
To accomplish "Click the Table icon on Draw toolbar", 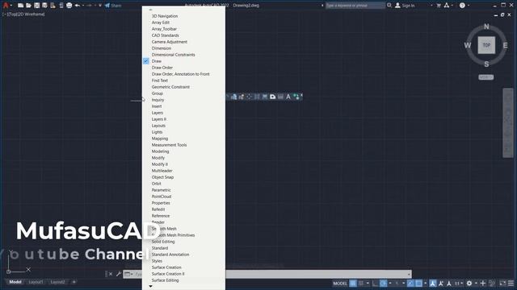I will click(280, 97).
